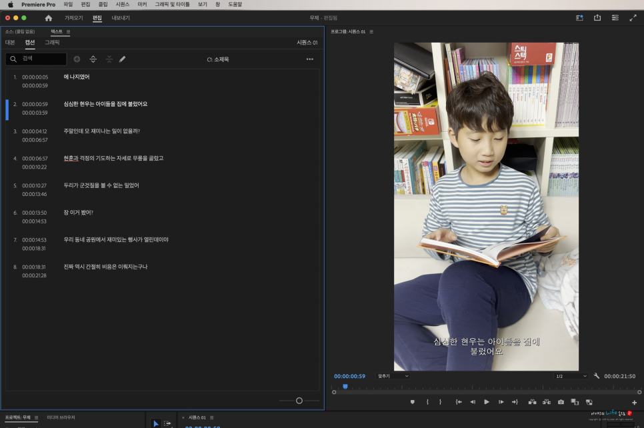Screen dimensions: 644x428
Task: Open the 미디어 브라우저 tab
Action: (x=61, y=418)
